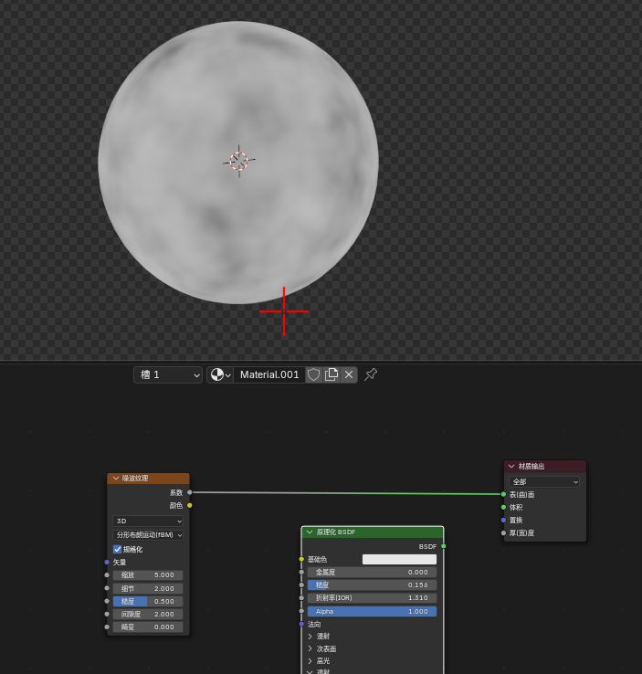Click the fake user shield icon
The height and width of the screenshot is (674, 642).
click(314, 374)
